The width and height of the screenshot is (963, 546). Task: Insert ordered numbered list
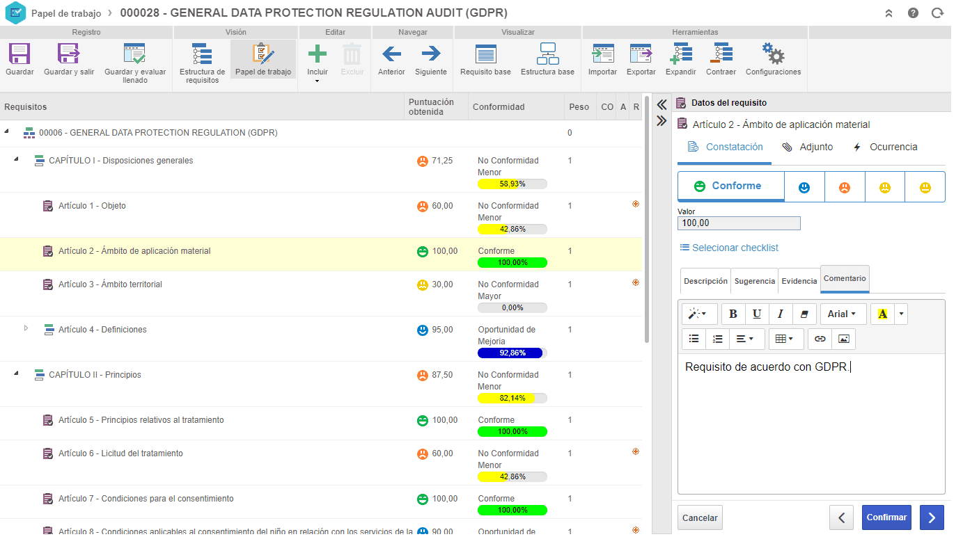coord(717,339)
